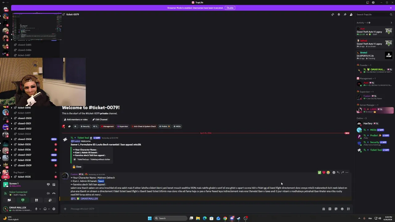
Task: Open the Threads icon in channel header
Action: click(x=332, y=14)
